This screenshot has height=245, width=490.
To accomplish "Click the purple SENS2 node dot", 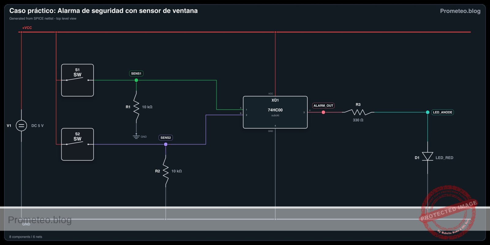I will click(166, 144).
